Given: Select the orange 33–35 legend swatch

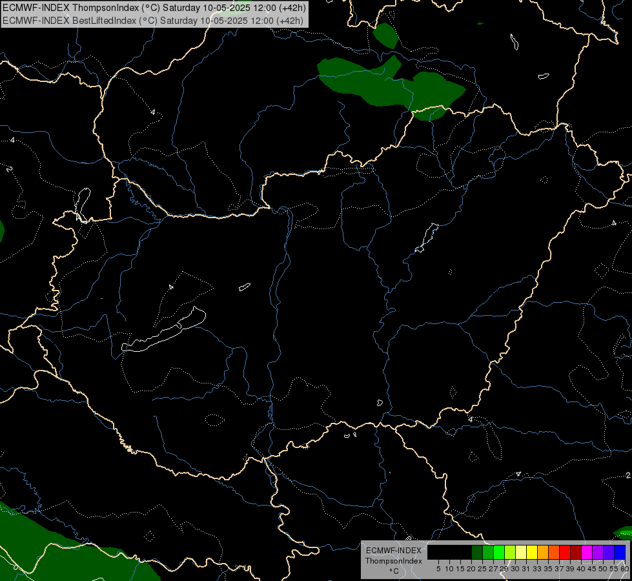Looking at the screenshot, I should pyautogui.click(x=543, y=552).
